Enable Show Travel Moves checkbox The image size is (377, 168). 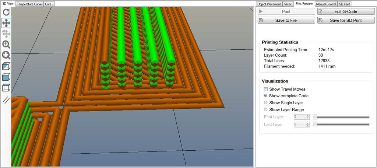pyautogui.click(x=266, y=89)
